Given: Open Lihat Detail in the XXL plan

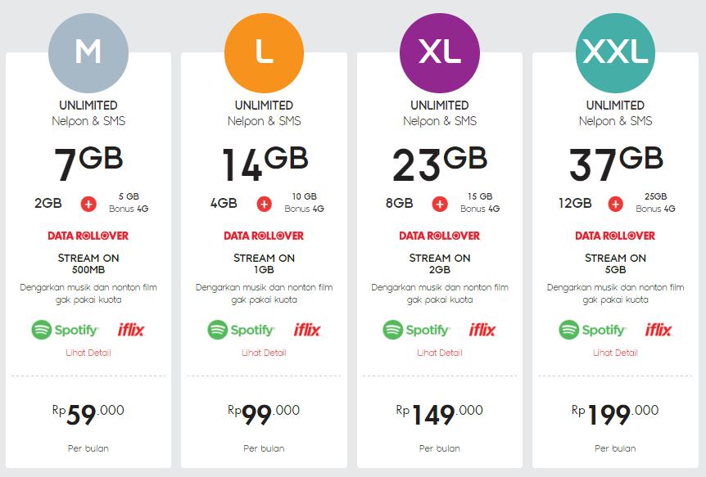Looking at the screenshot, I should coord(615,353).
